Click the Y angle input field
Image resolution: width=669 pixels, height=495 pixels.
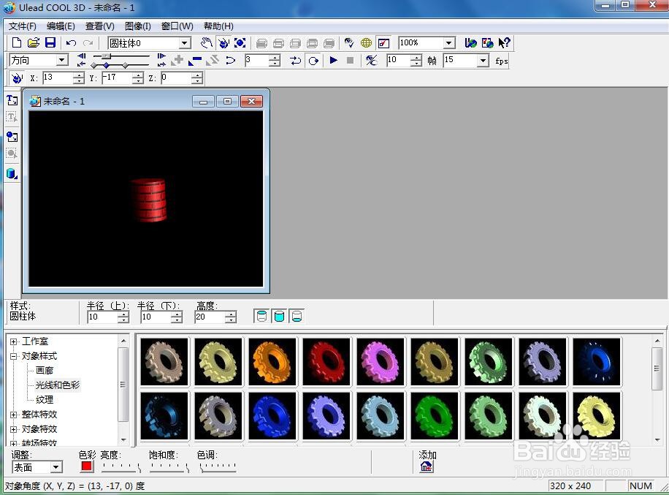point(117,78)
